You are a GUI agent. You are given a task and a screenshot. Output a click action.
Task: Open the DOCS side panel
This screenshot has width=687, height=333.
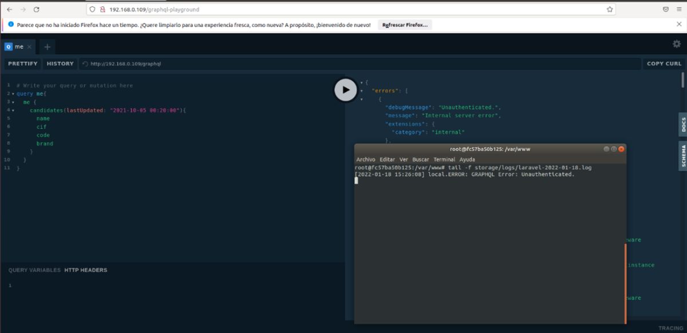(x=683, y=124)
